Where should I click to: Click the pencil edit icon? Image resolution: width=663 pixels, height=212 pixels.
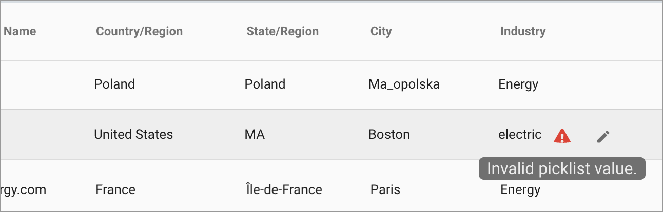click(x=603, y=136)
